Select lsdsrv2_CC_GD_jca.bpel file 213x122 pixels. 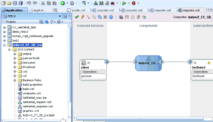(39, 115)
